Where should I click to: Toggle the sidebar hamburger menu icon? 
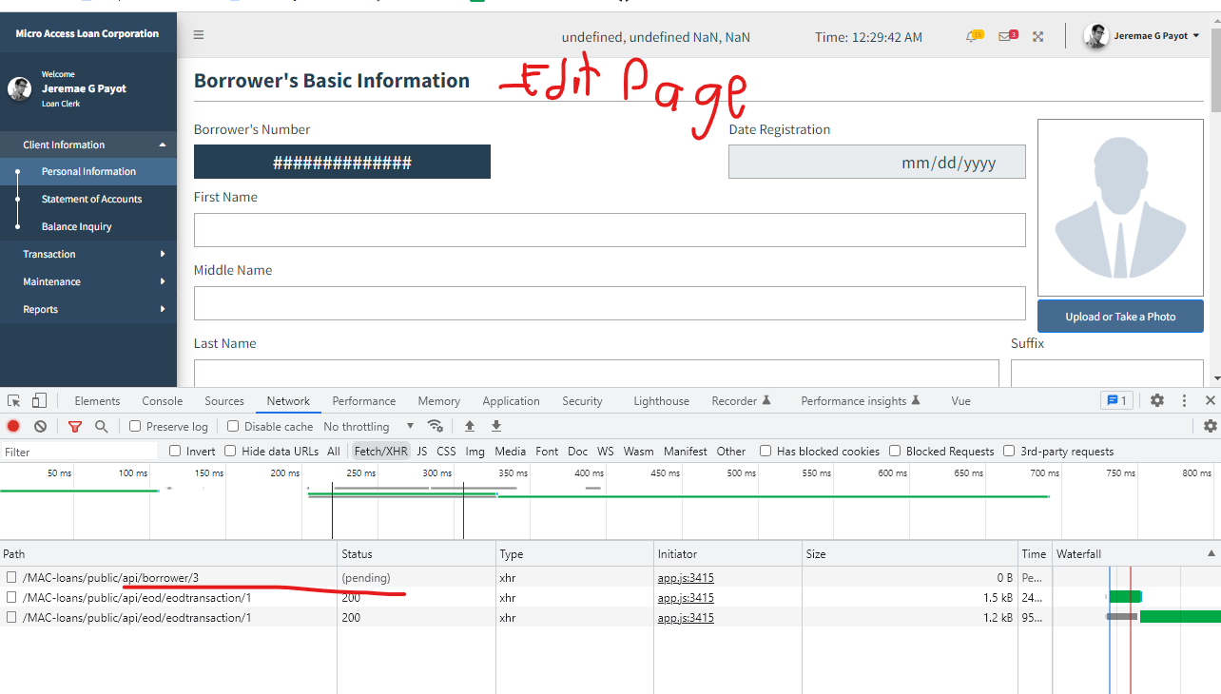(x=198, y=34)
